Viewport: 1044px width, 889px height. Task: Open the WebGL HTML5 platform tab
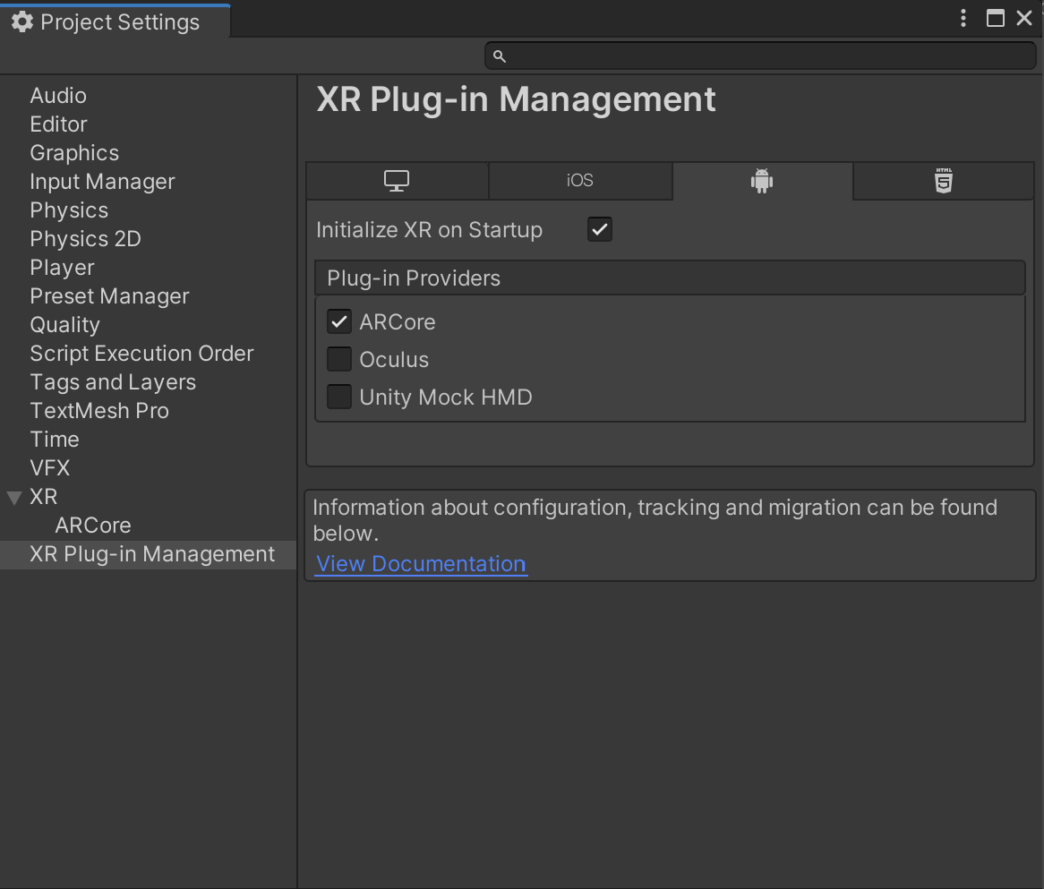(943, 181)
